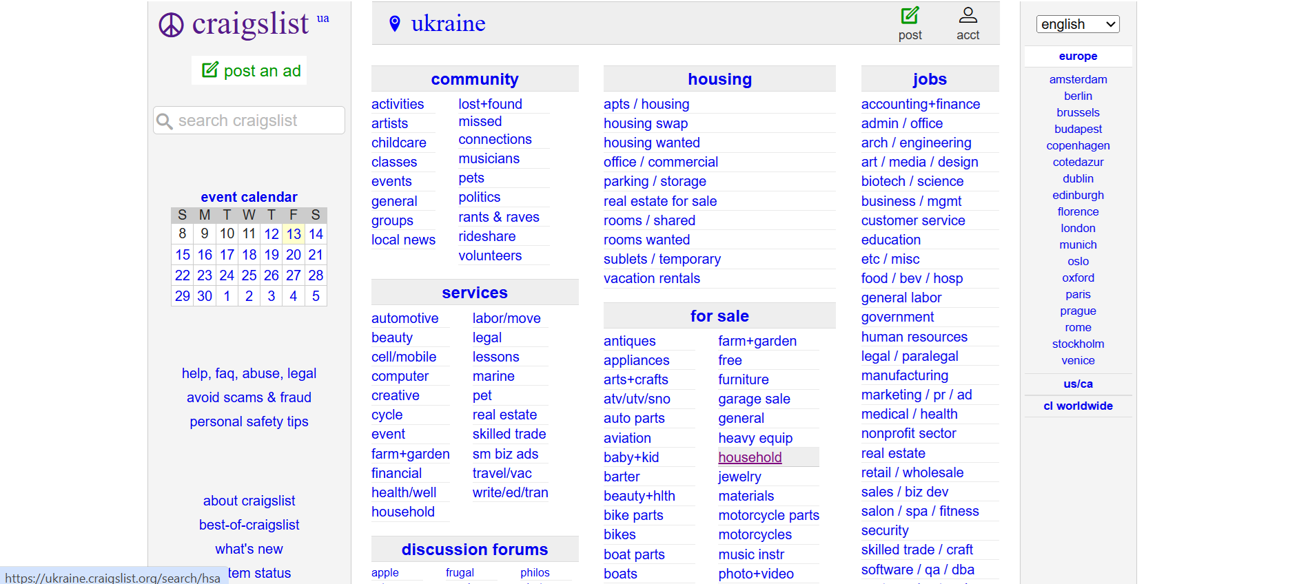1301x584 pixels.
Task: Open the community section heading
Action: point(475,79)
